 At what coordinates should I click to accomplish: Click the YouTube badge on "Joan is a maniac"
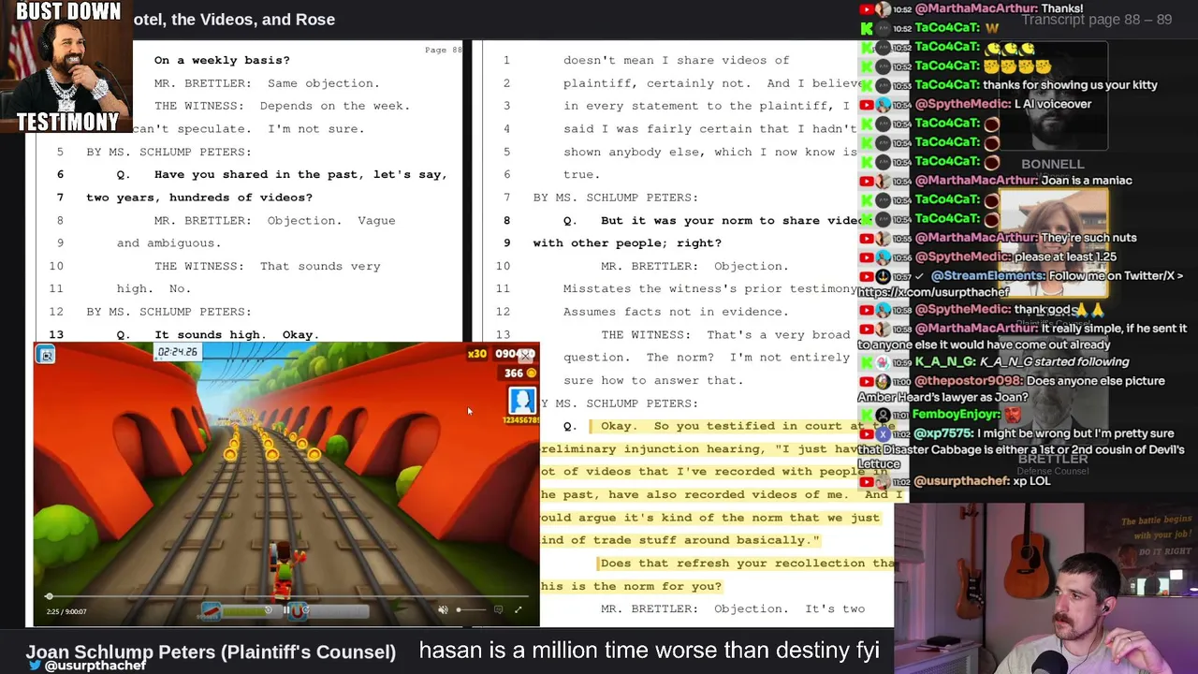pos(866,181)
